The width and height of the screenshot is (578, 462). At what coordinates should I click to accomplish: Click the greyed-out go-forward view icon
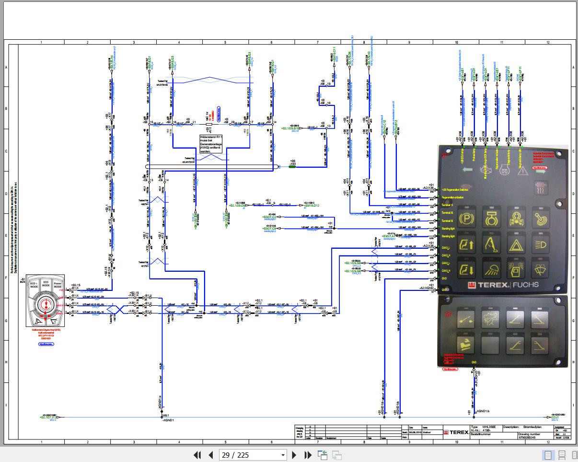tap(337, 455)
